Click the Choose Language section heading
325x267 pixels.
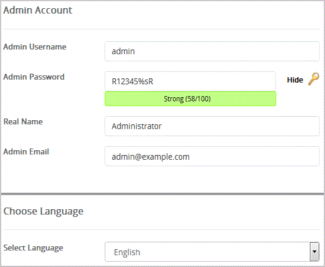pyautogui.click(x=43, y=212)
